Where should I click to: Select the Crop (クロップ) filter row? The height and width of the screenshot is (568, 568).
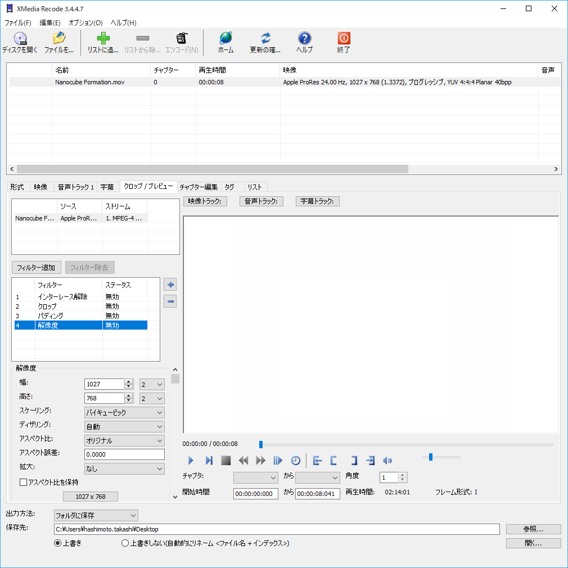pos(81,306)
